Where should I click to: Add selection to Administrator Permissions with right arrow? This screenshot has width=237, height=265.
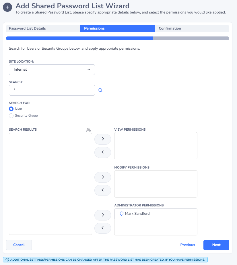tap(103, 215)
